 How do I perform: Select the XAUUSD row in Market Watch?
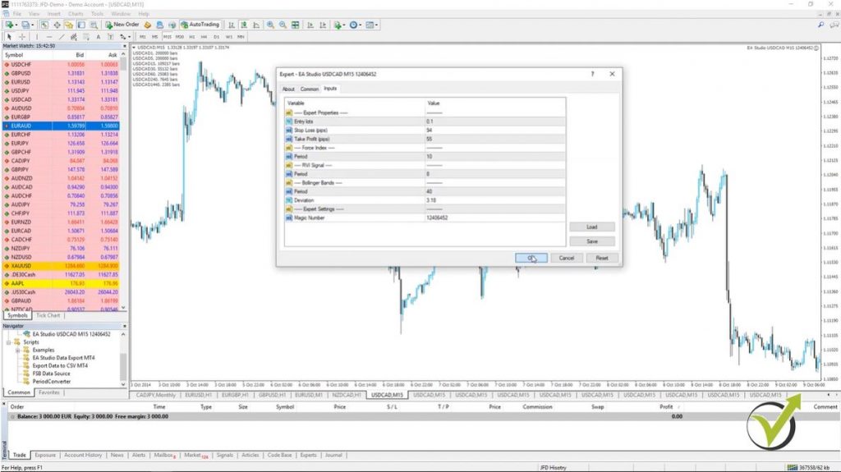(61, 266)
